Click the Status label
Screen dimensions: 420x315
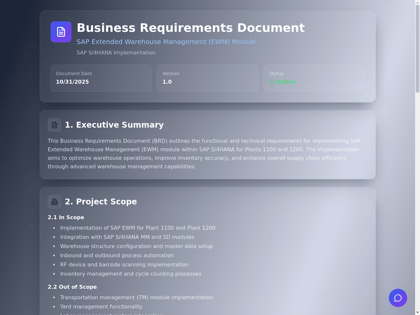pyautogui.click(x=276, y=73)
